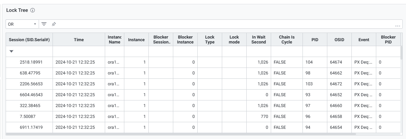
Task: Click the In Wait Second column header
Action: pyautogui.click(x=259, y=40)
